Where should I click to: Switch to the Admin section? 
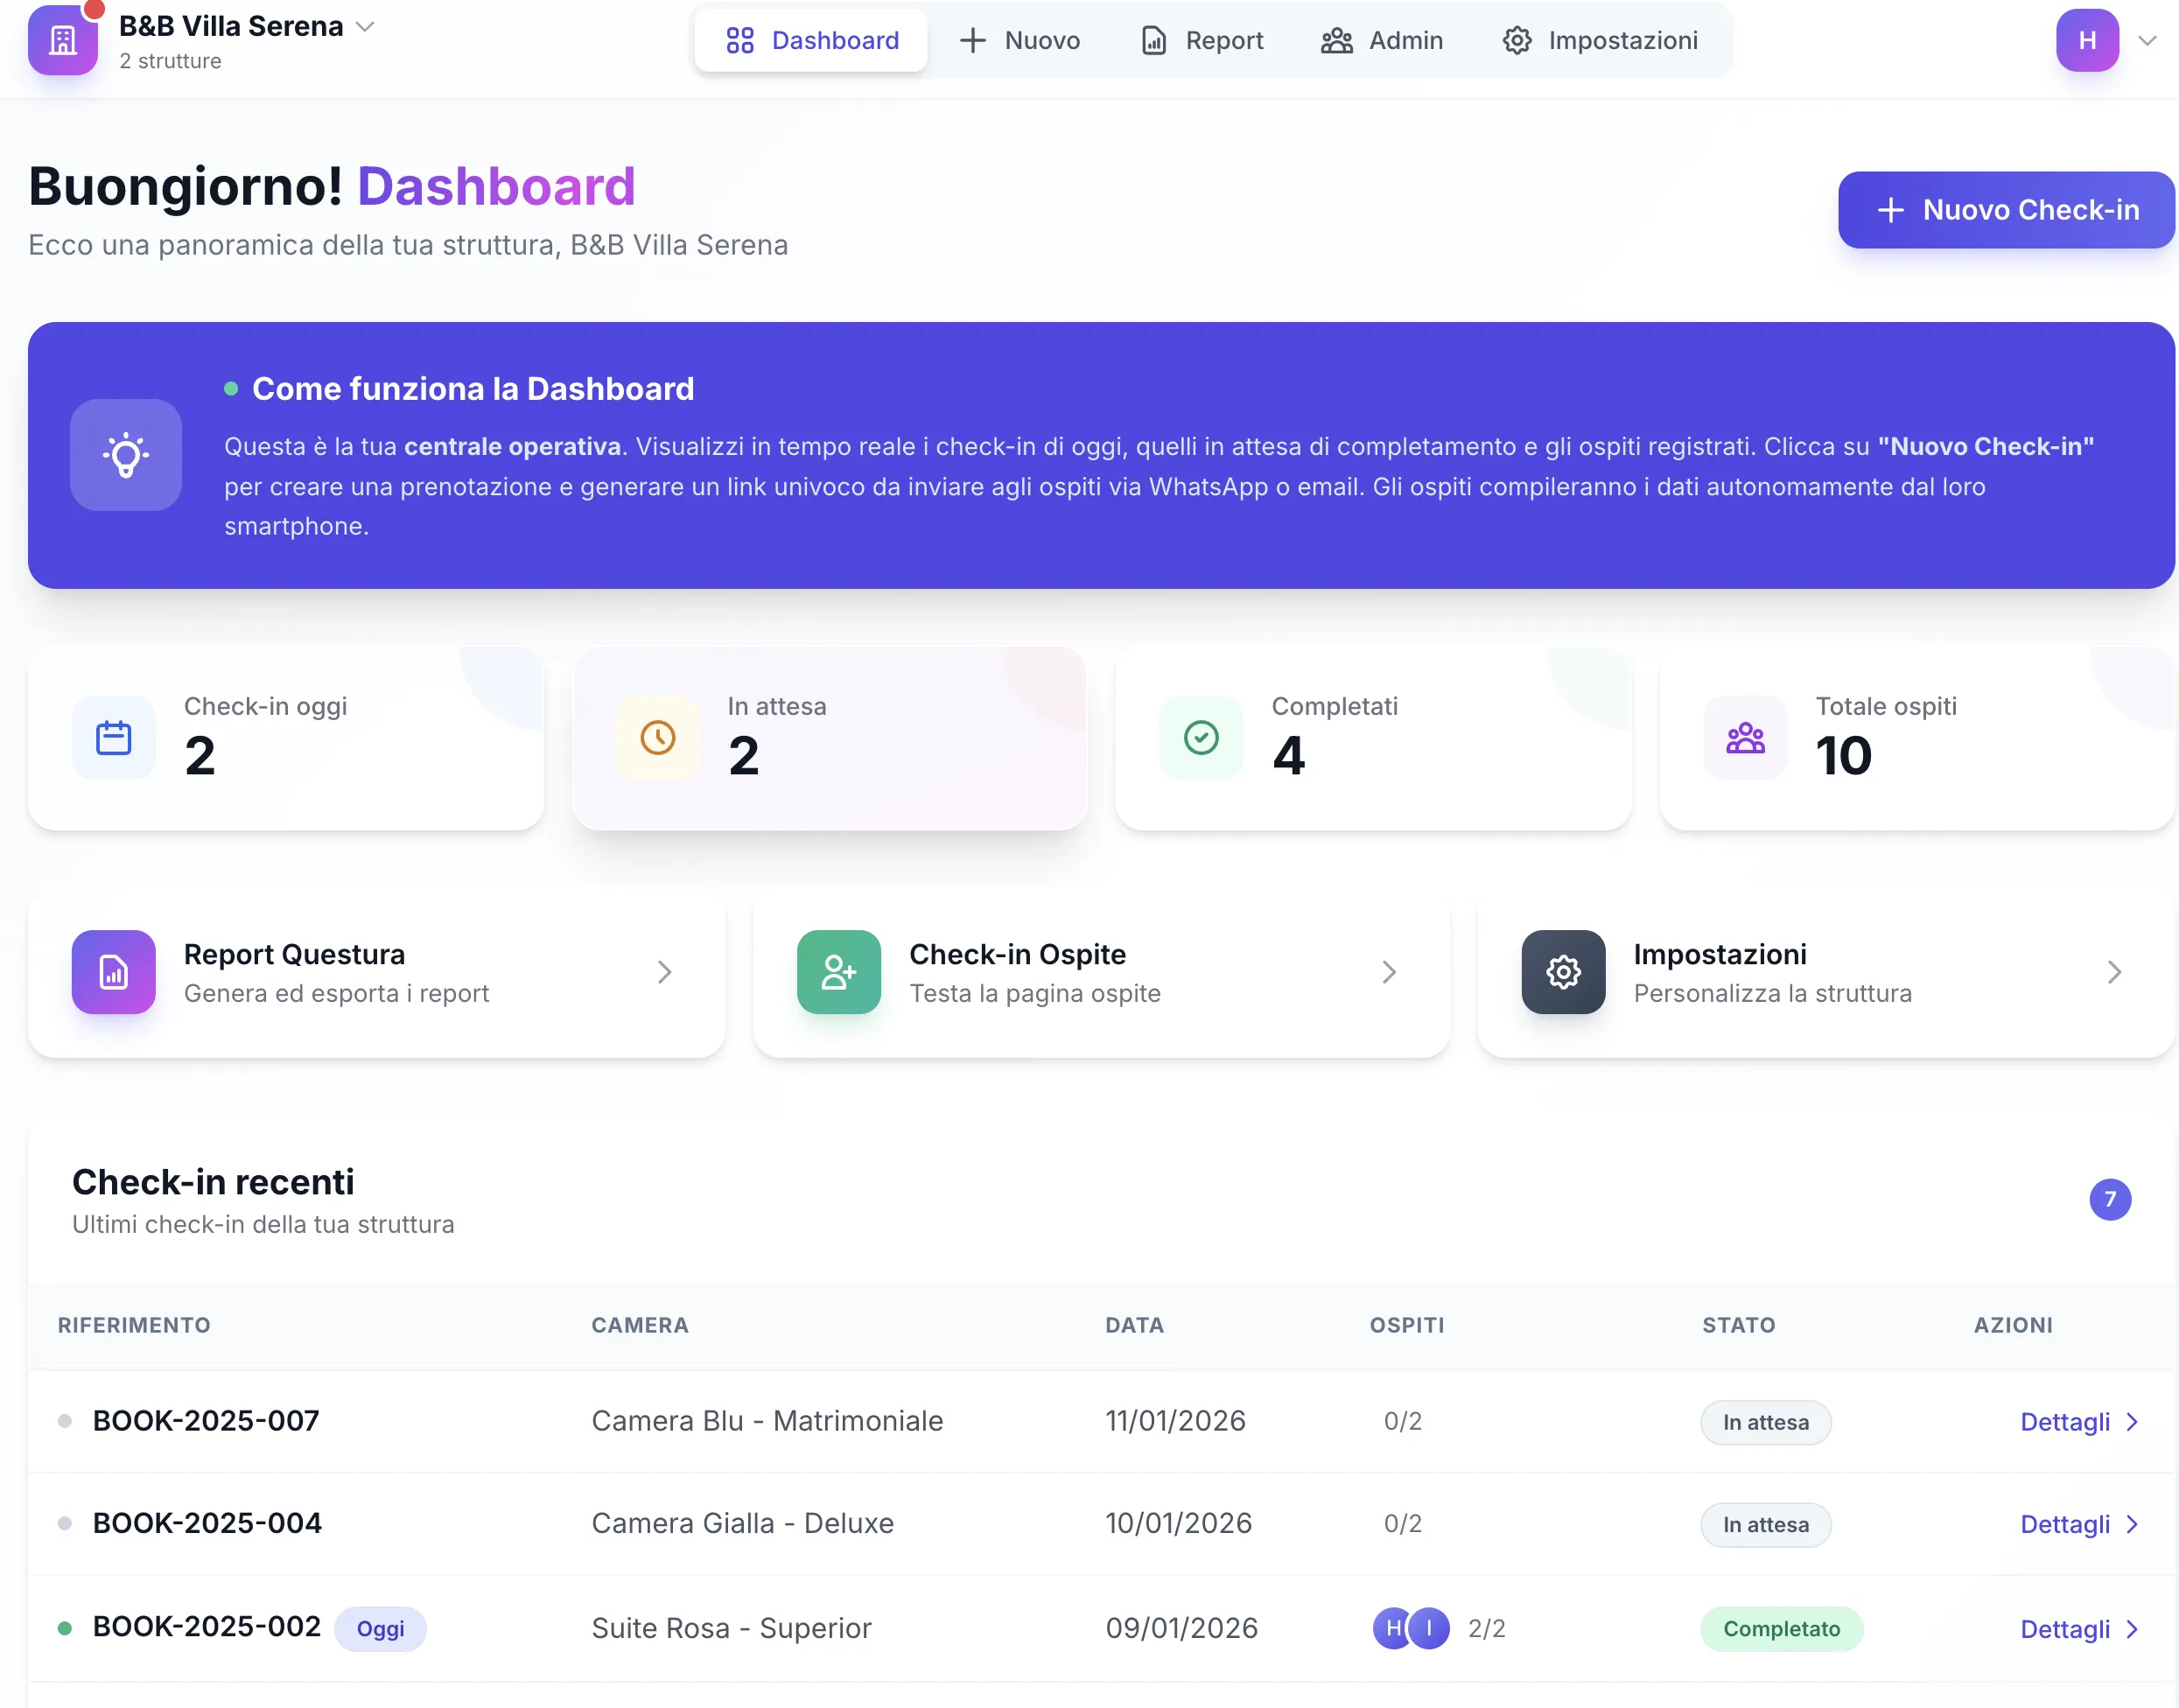click(x=1382, y=40)
